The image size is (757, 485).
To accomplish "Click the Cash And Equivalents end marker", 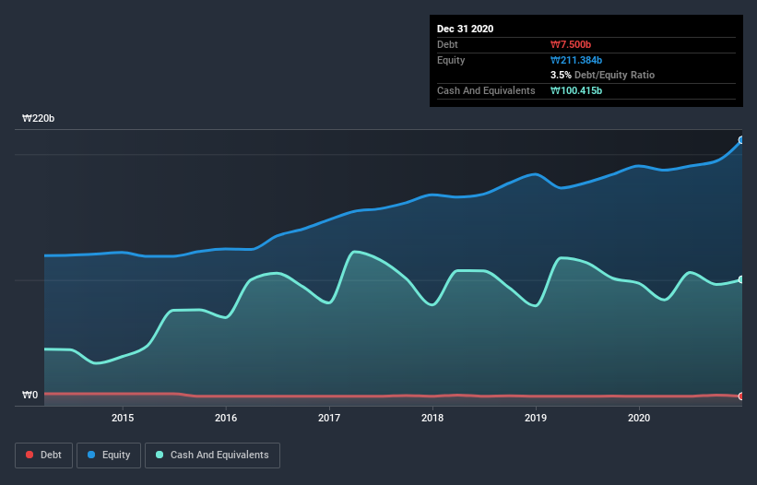I will (x=741, y=279).
